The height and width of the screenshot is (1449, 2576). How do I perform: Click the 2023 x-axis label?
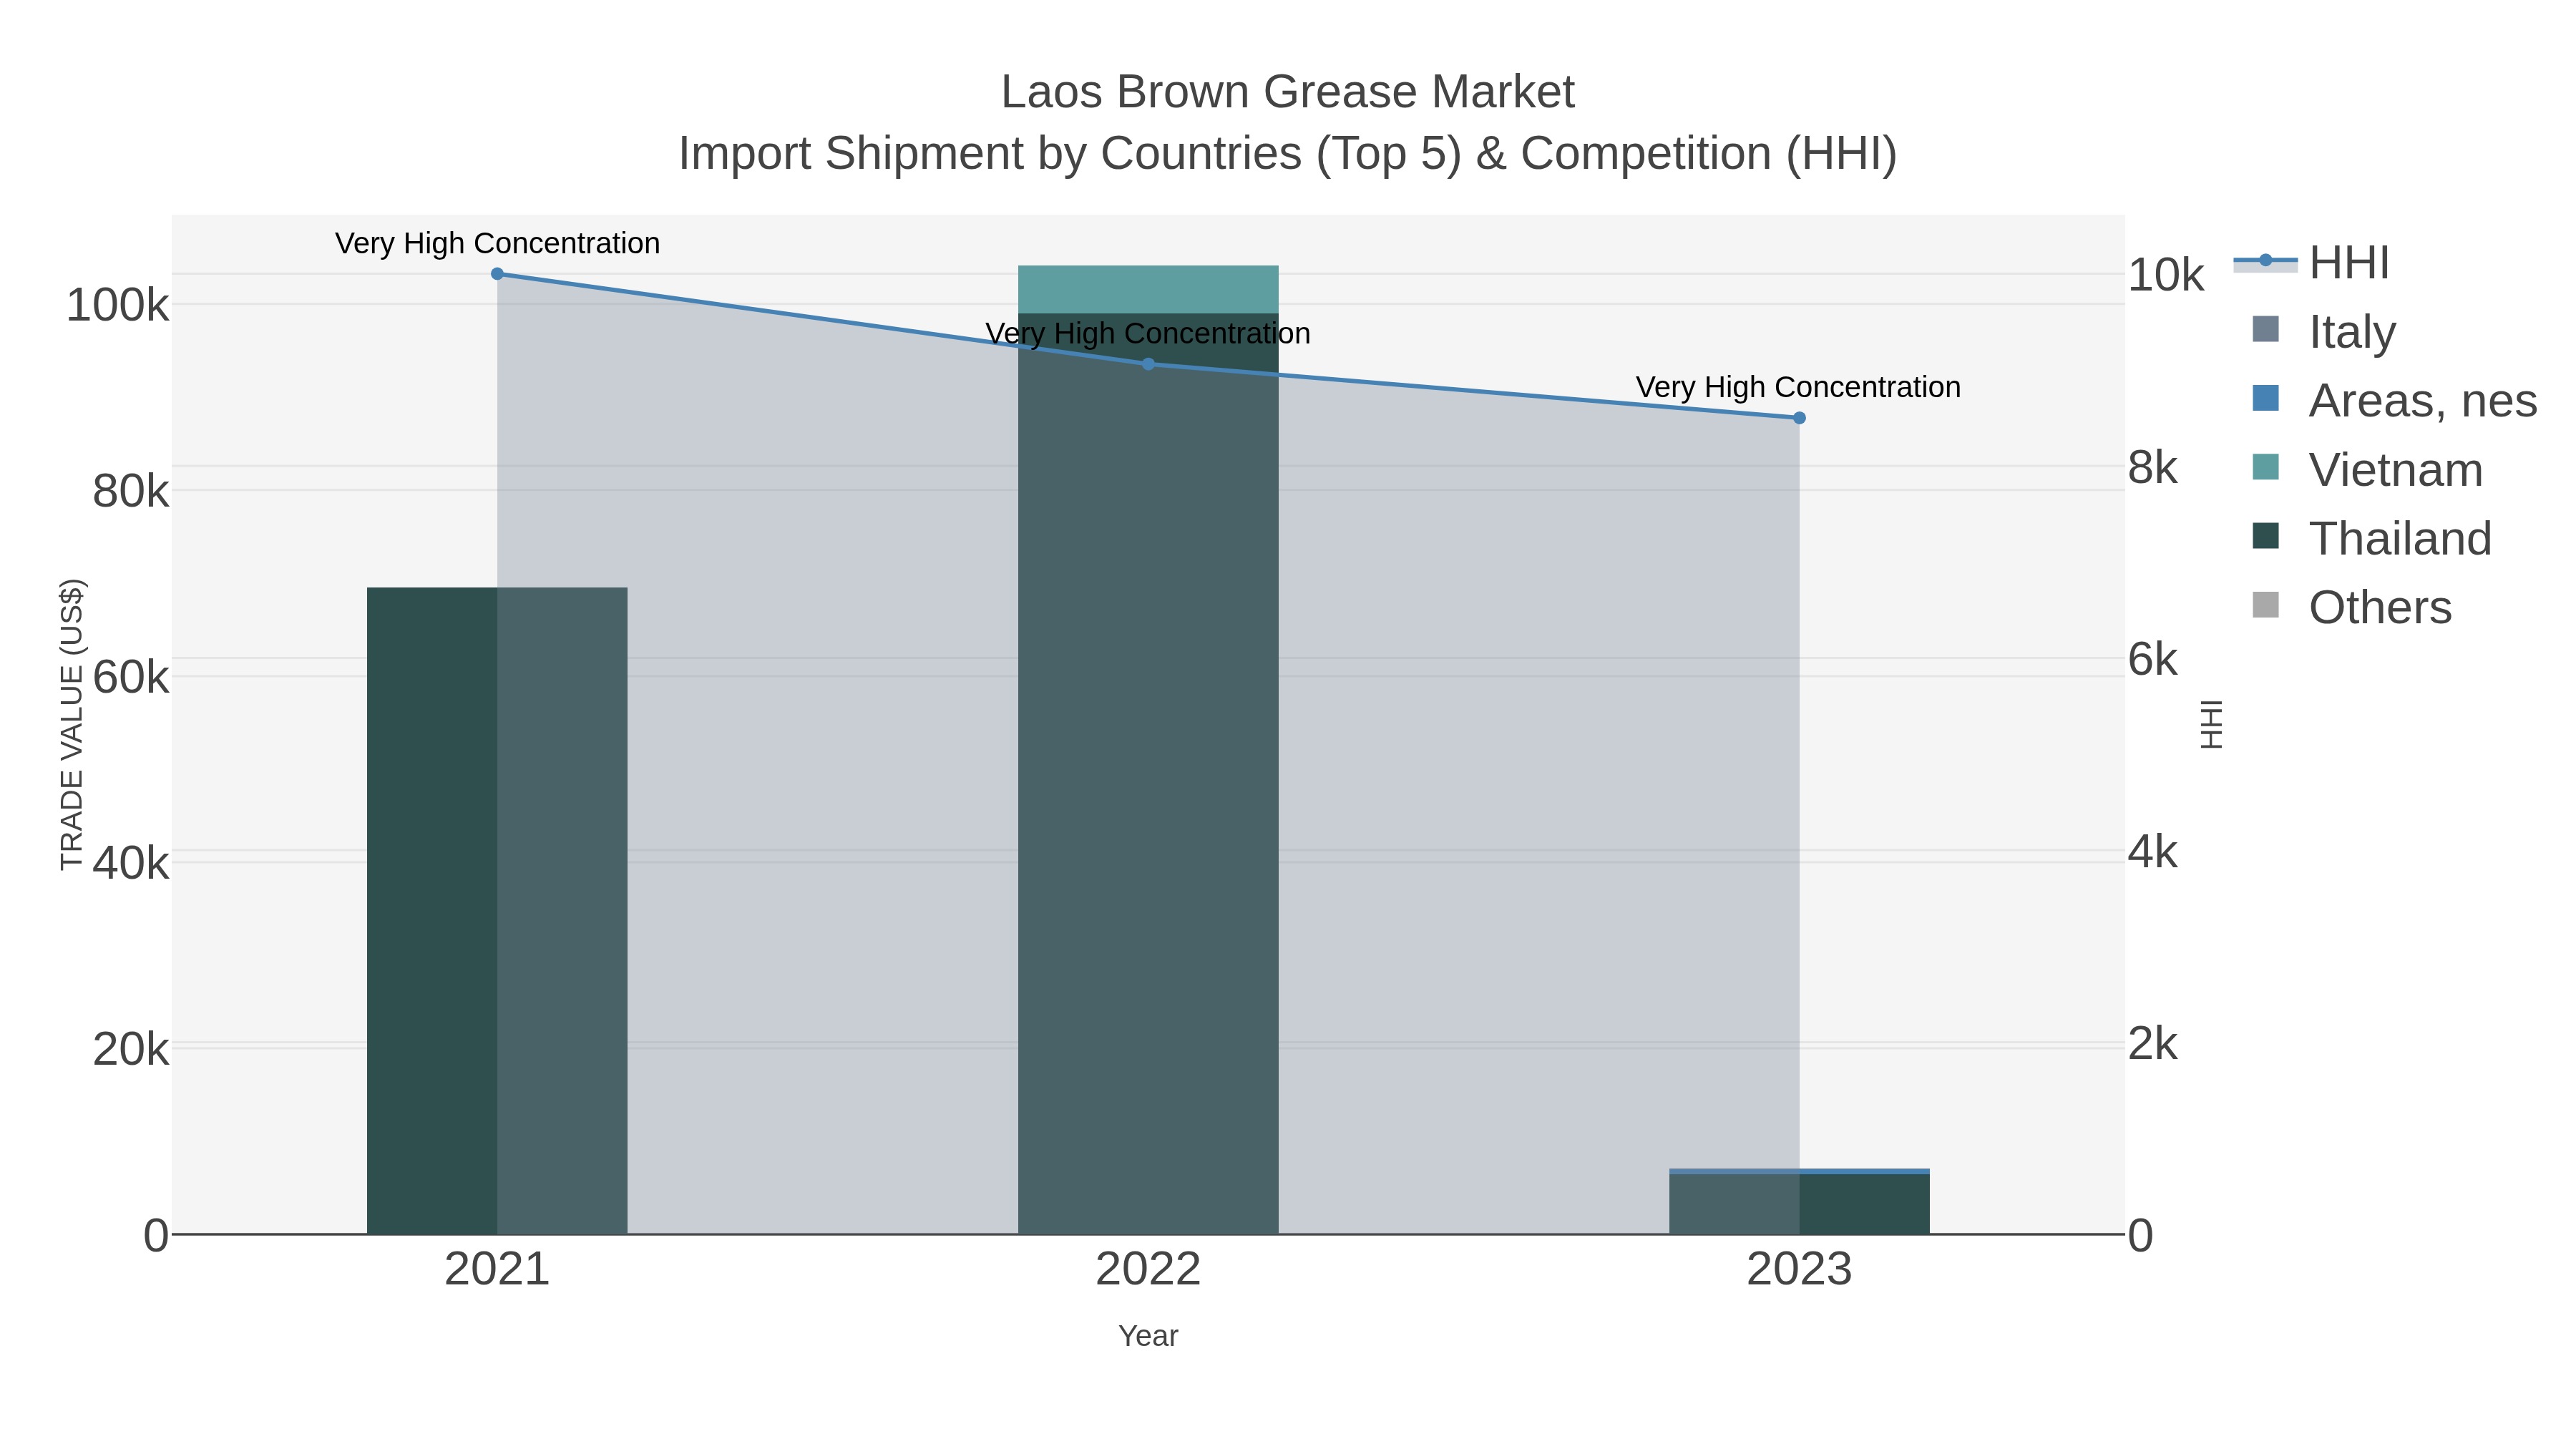pyautogui.click(x=1799, y=1270)
